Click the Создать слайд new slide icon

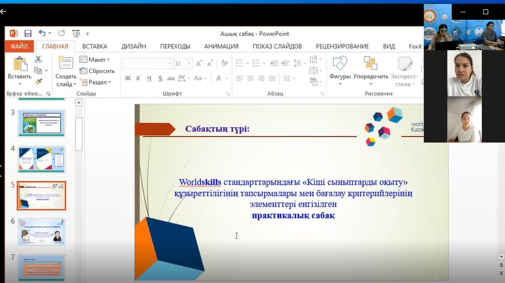click(66, 64)
